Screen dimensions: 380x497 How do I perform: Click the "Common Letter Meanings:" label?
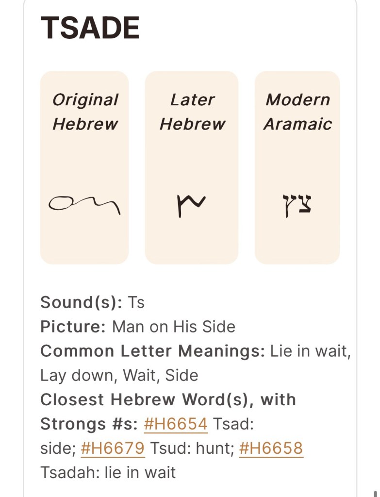pos(152,351)
